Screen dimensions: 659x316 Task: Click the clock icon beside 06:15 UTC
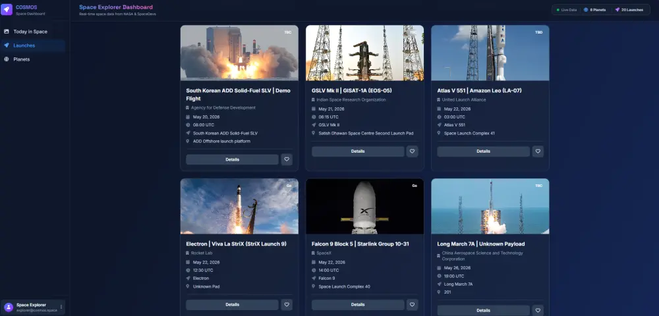pos(314,117)
